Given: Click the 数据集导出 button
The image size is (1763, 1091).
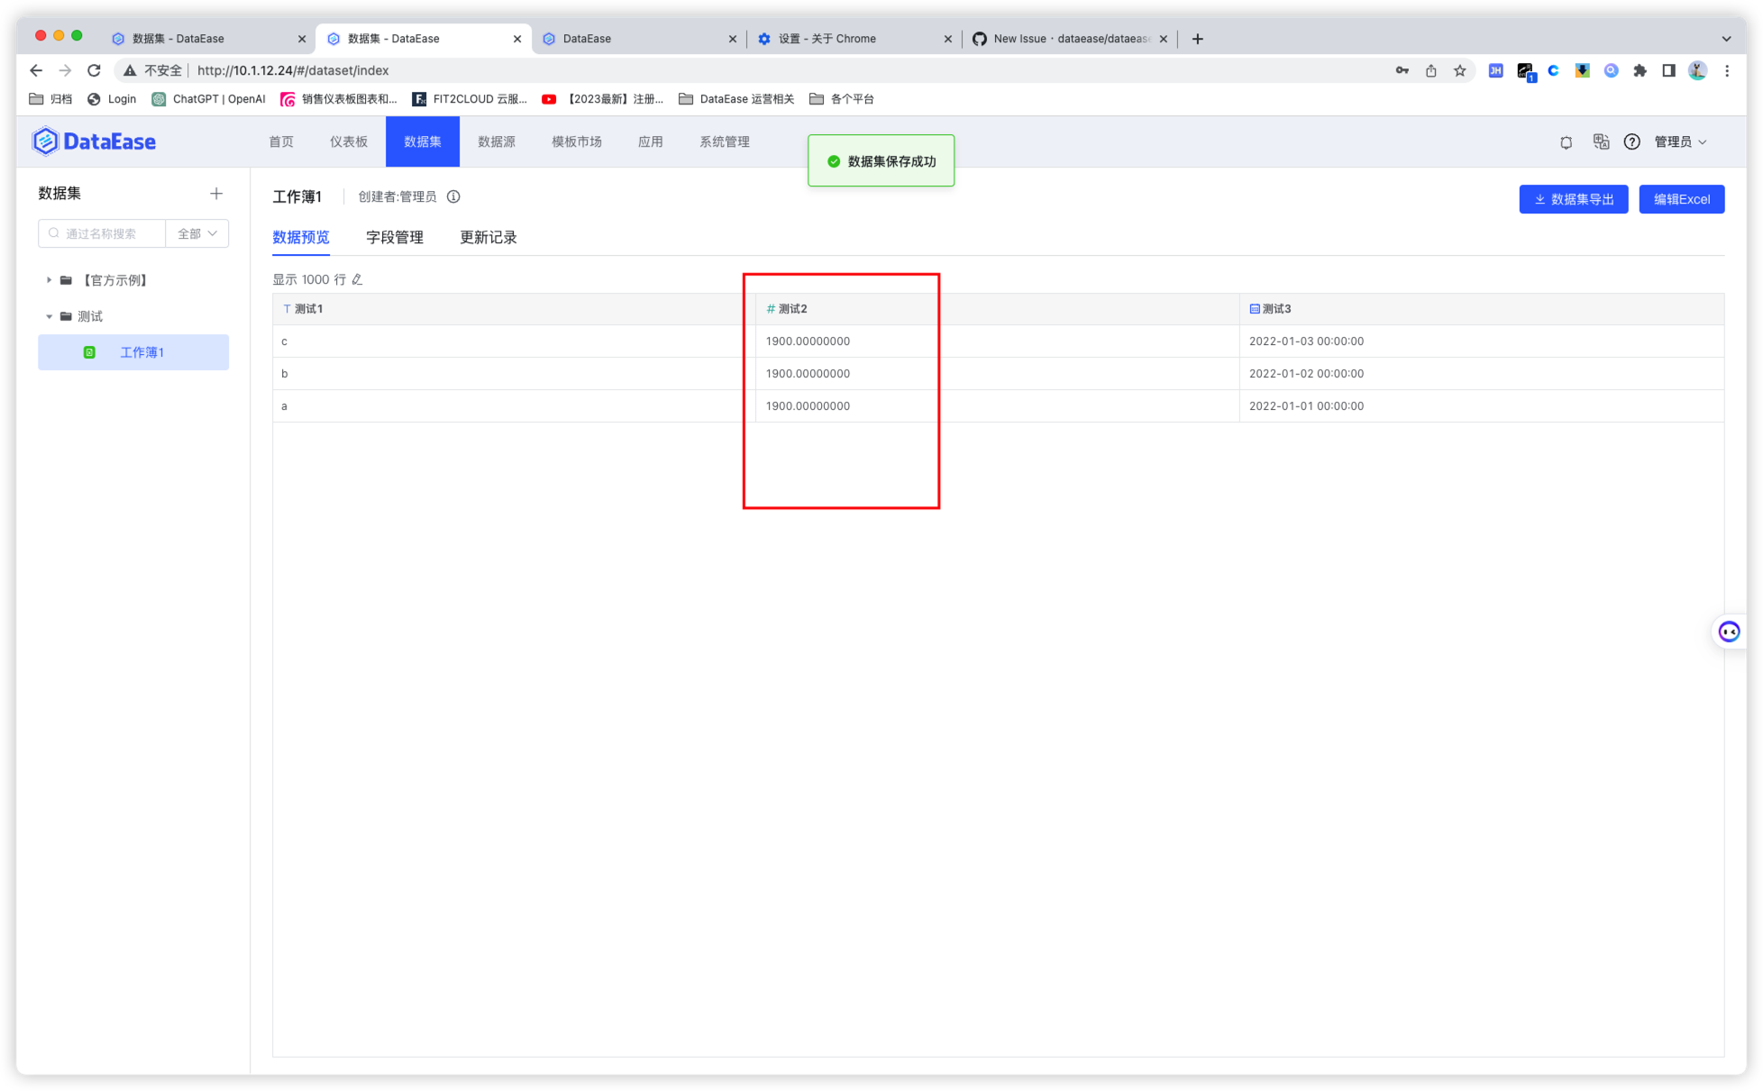Looking at the screenshot, I should (x=1573, y=199).
